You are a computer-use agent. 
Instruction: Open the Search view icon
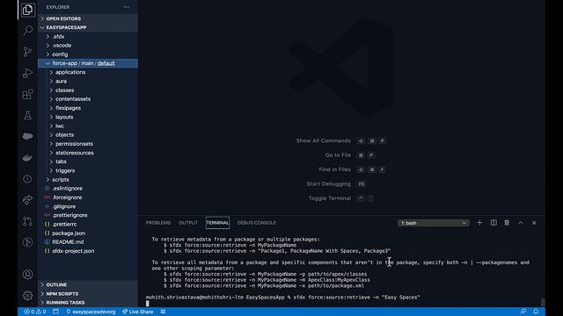(x=27, y=30)
